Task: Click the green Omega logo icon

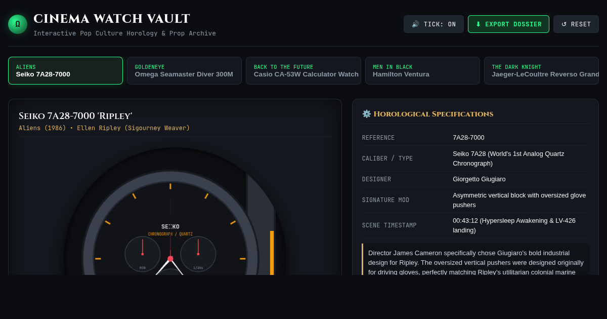Action: click(18, 24)
